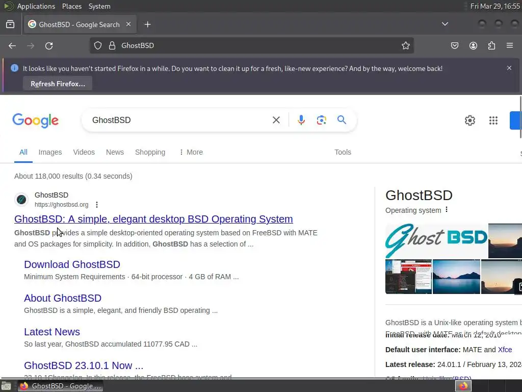Open the GhostBSD 23.10.1 Now link
522x392 pixels.
84,365
